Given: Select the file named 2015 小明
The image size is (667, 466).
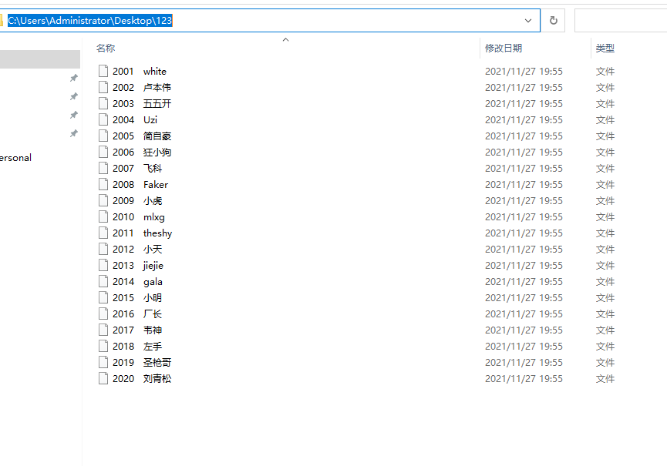Looking at the screenshot, I should (137, 298).
